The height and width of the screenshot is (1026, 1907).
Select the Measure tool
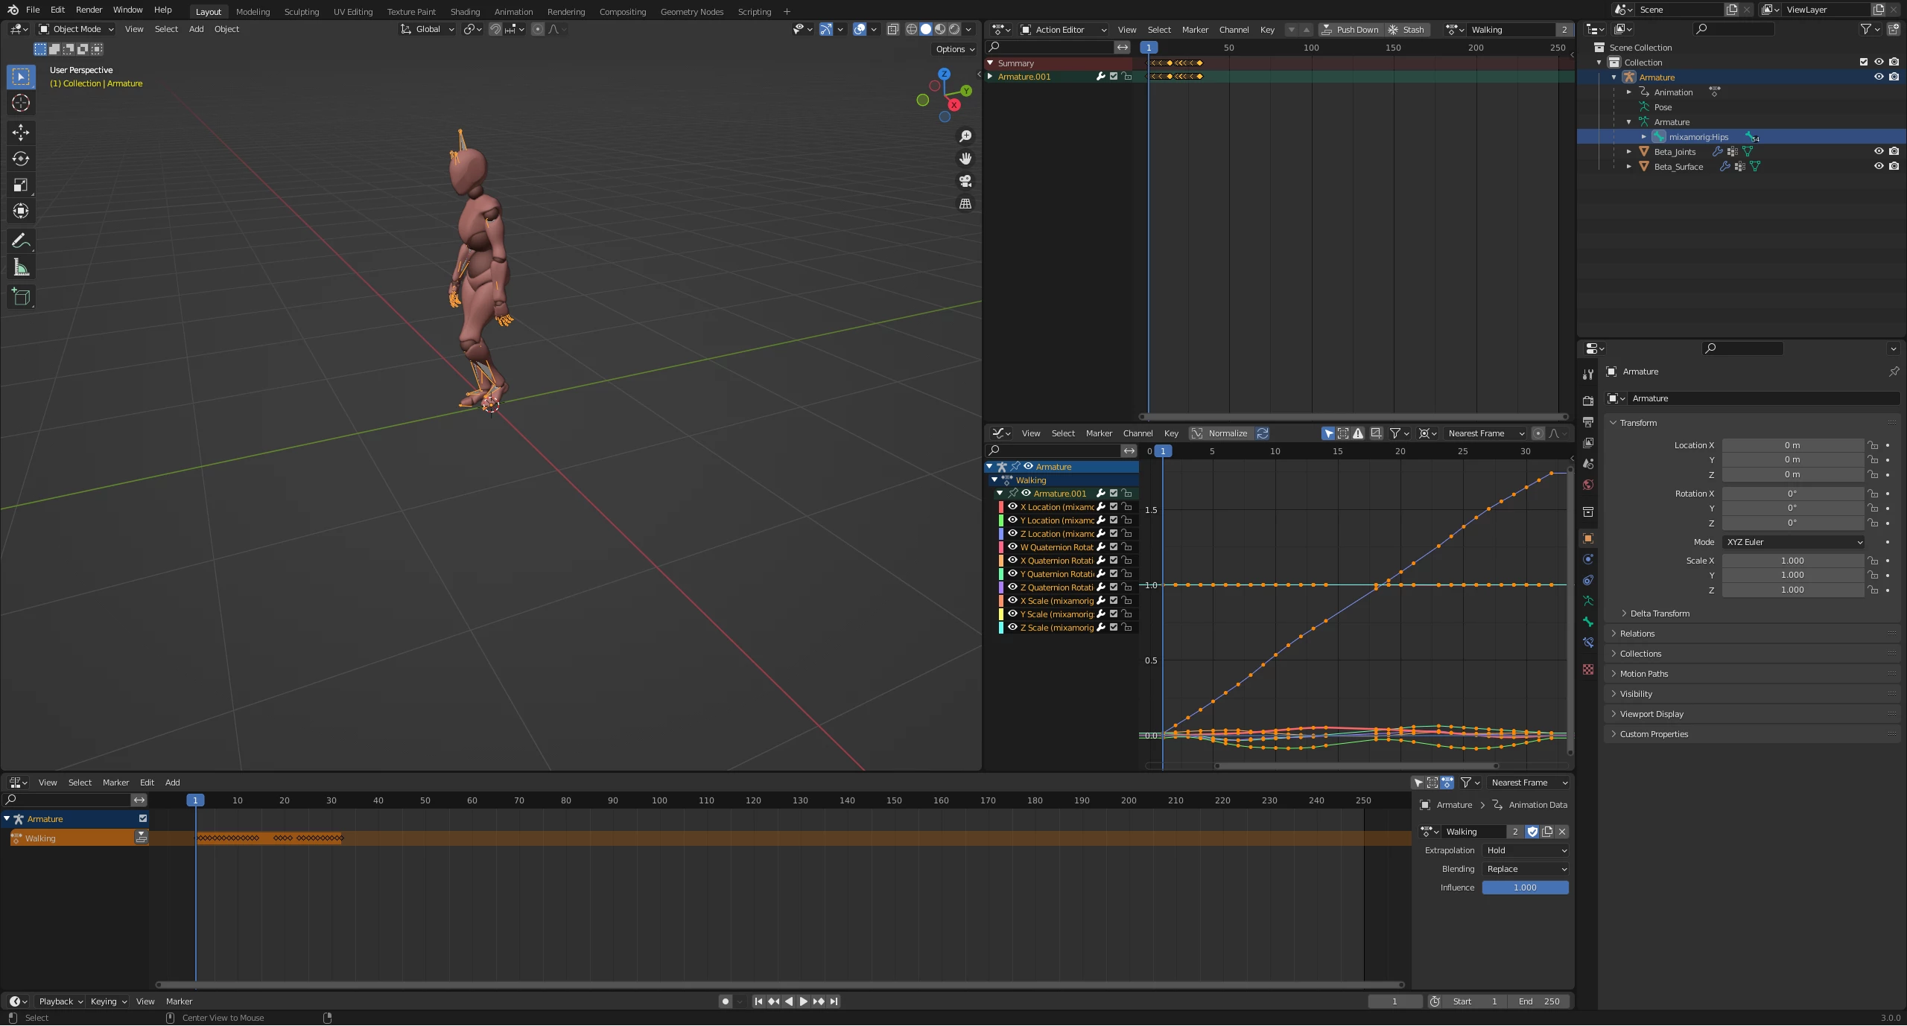[21, 268]
